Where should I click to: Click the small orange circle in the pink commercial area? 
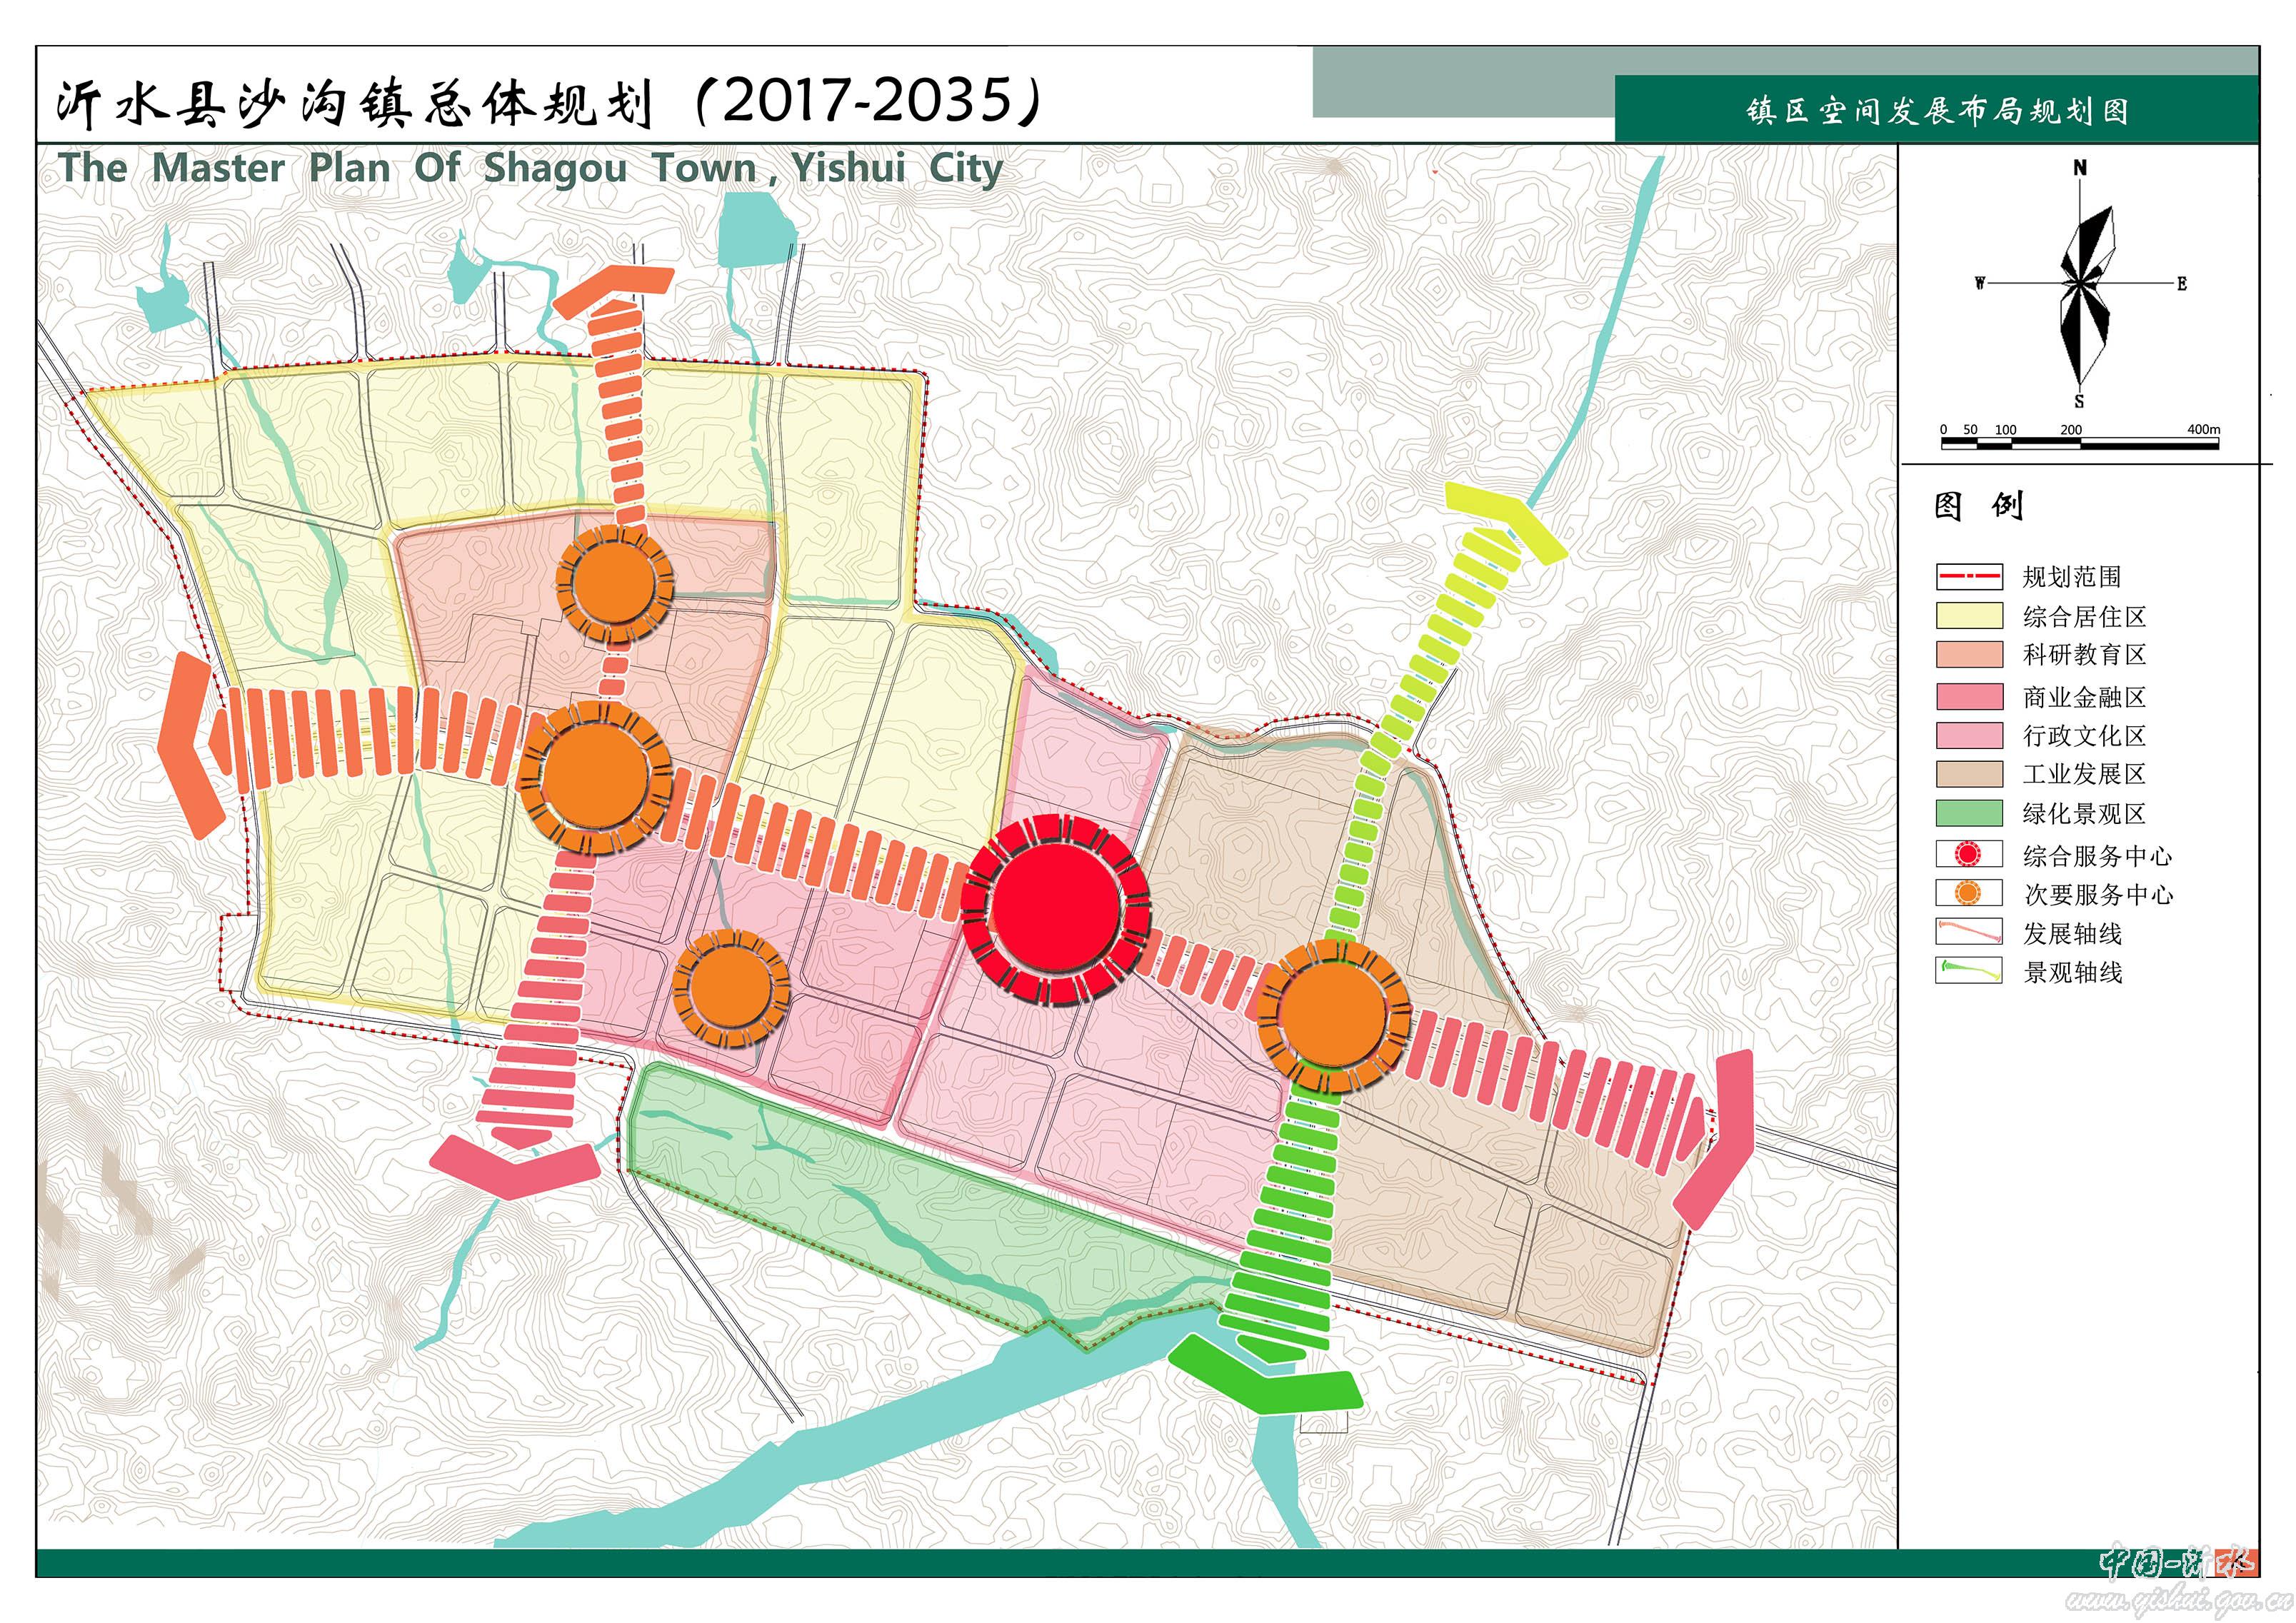pyautogui.click(x=732, y=987)
